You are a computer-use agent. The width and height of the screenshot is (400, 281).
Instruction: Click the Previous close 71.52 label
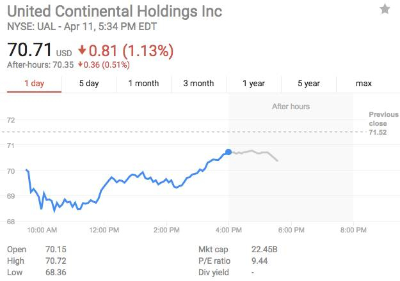pyautogui.click(x=383, y=123)
